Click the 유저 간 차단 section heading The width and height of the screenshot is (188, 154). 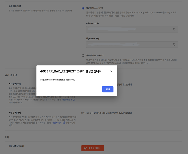tap(11, 75)
